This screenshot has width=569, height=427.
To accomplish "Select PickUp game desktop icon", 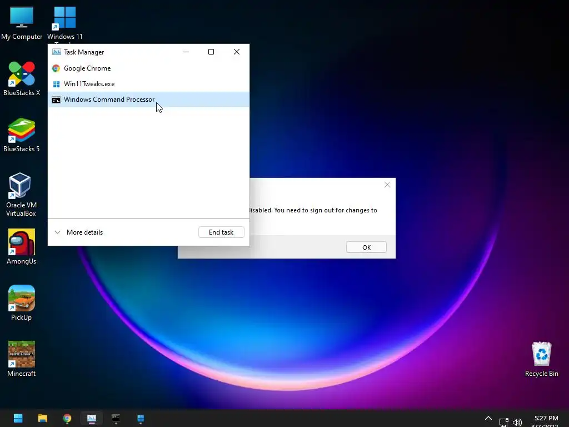I will tap(22, 303).
